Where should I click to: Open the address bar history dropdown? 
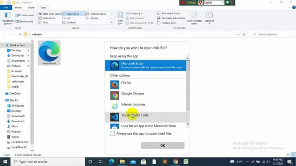pyautogui.click(x=237, y=35)
